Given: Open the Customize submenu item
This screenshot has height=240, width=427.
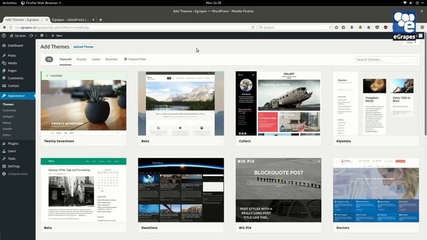Looking at the screenshot, I should pos(9,111).
